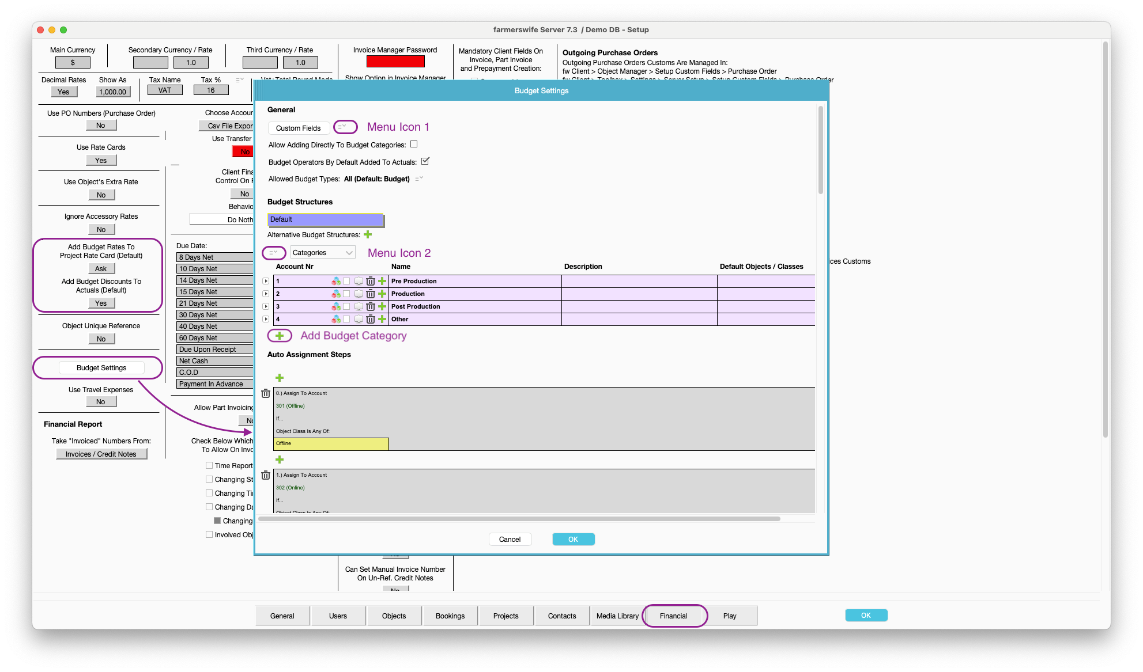This screenshot has width=1143, height=672.
Task: Click the colored cubes icon on Production row
Action: pyautogui.click(x=336, y=294)
